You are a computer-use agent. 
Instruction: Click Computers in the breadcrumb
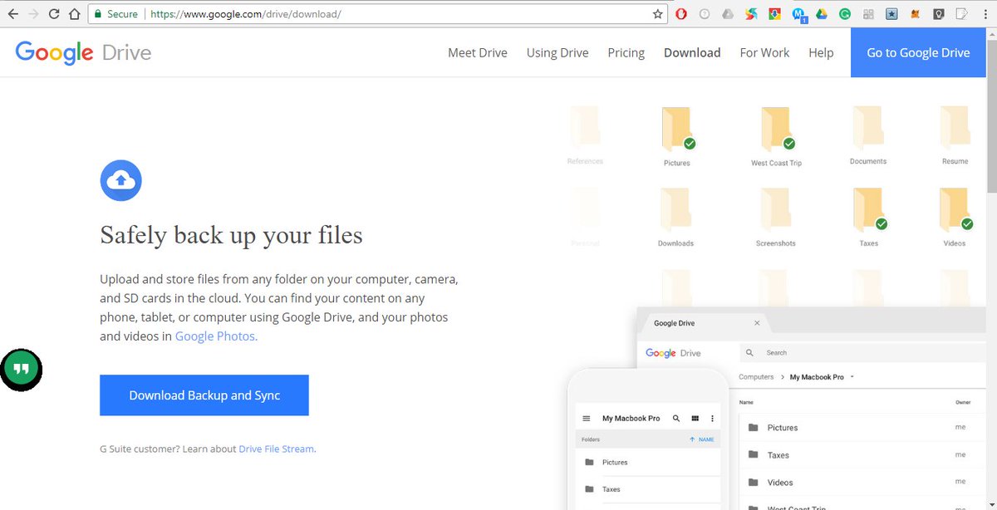[x=756, y=377]
